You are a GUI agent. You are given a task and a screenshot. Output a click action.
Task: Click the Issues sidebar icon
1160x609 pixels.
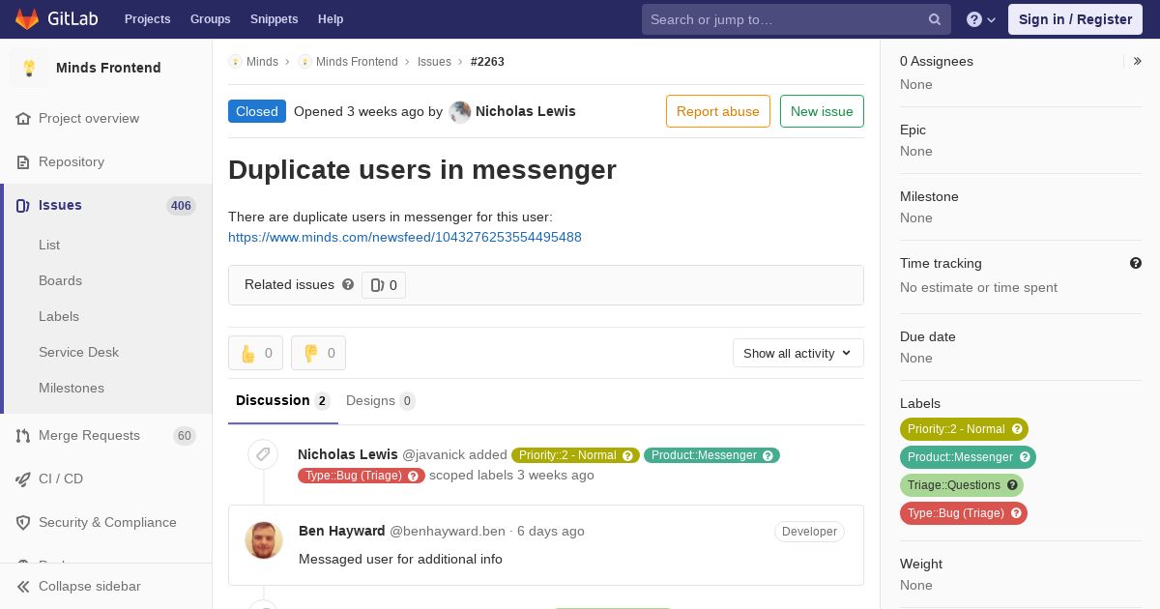coord(23,206)
